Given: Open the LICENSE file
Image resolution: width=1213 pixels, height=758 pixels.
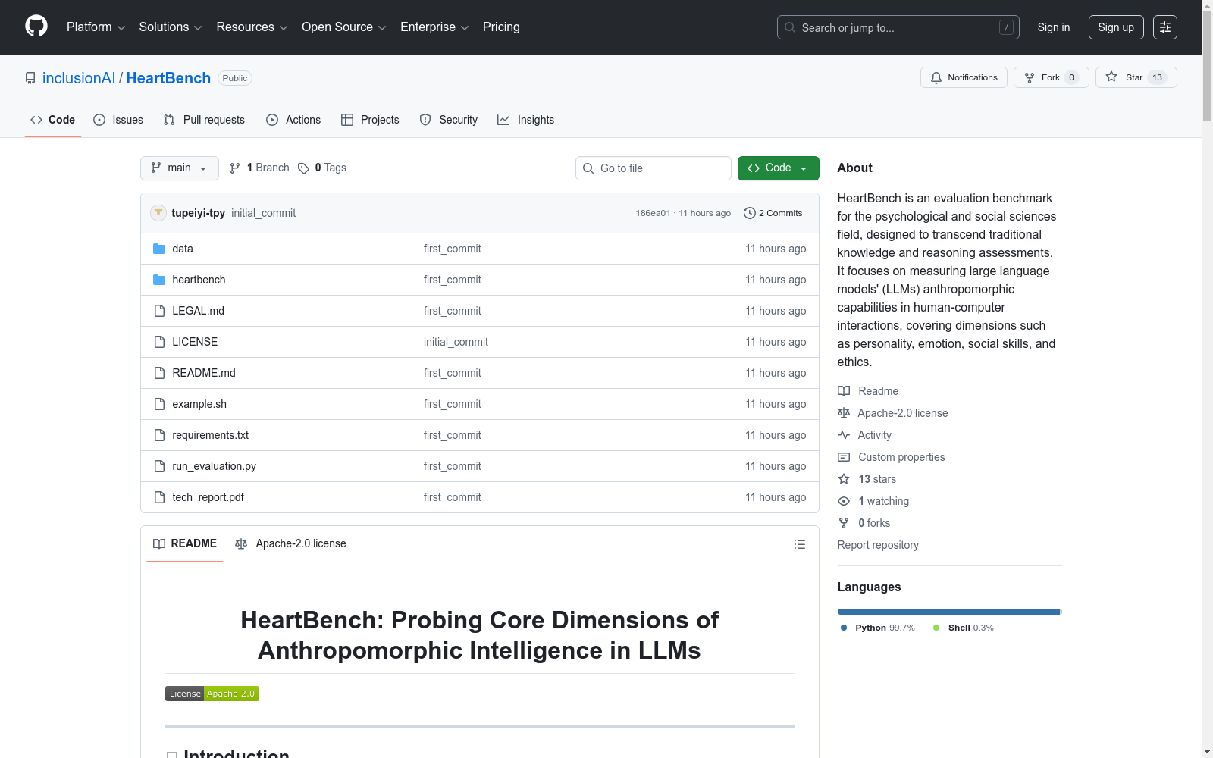Looking at the screenshot, I should 195,342.
